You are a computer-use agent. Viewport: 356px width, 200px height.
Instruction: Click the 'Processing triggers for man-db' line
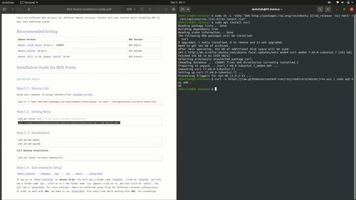[215, 76]
